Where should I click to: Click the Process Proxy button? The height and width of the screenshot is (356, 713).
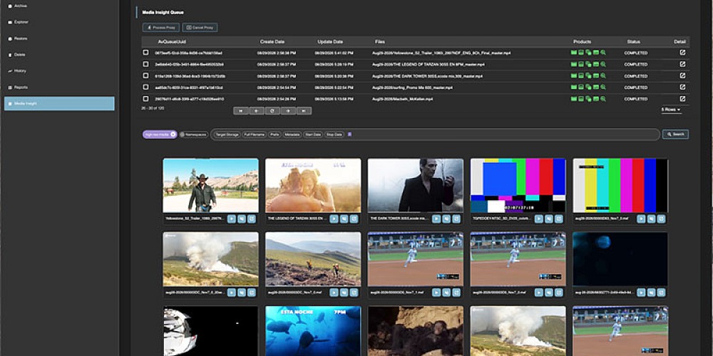click(161, 28)
